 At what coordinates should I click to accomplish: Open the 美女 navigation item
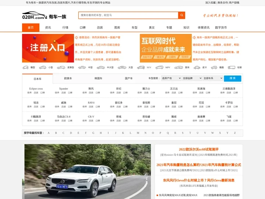click(152, 28)
